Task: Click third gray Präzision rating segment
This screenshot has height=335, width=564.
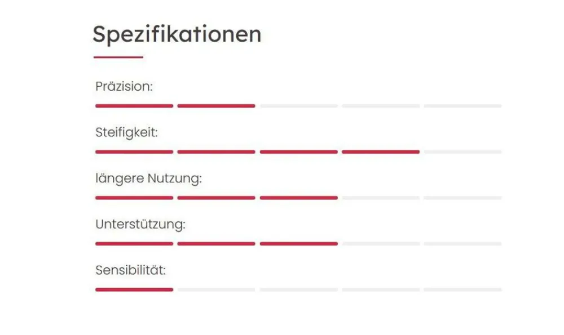Action: 298,106
